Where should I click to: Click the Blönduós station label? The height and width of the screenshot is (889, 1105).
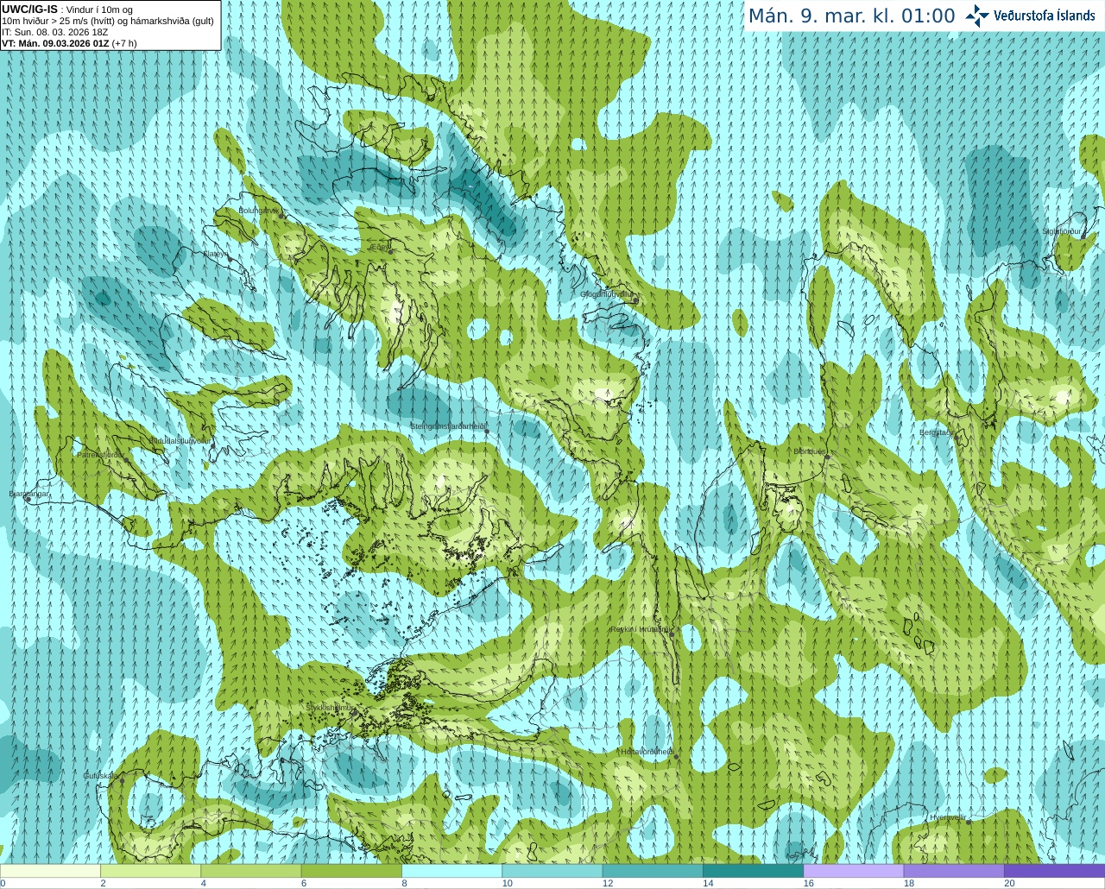click(x=810, y=451)
